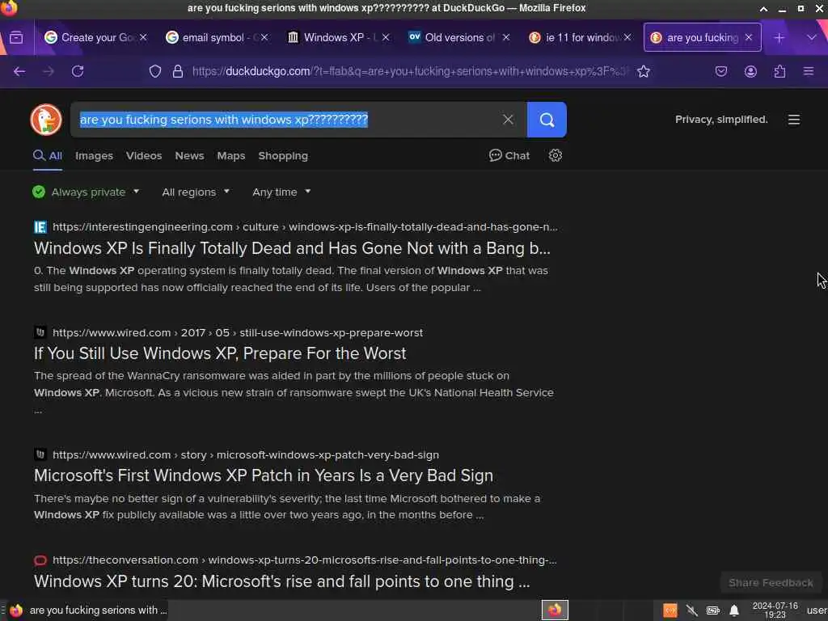Click the Firefox window taskbar entry
The width and height of the screenshot is (828, 621).
(87, 610)
